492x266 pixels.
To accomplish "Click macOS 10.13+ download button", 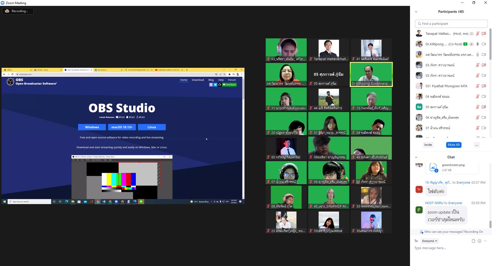I will 122,127.
